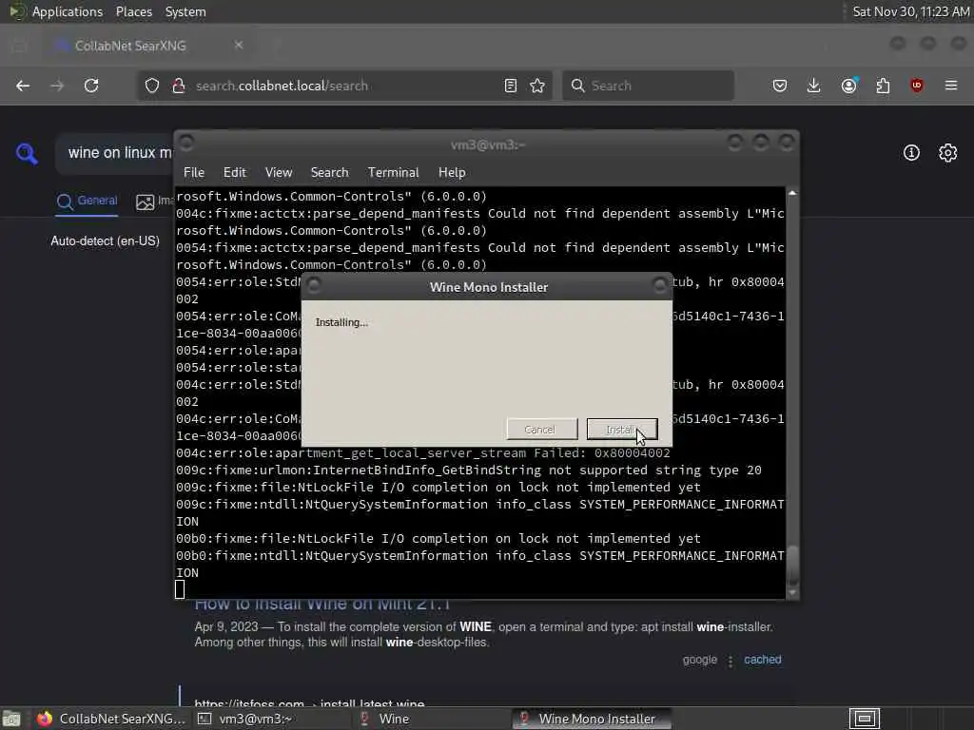Open the Firefox account icon

(848, 86)
